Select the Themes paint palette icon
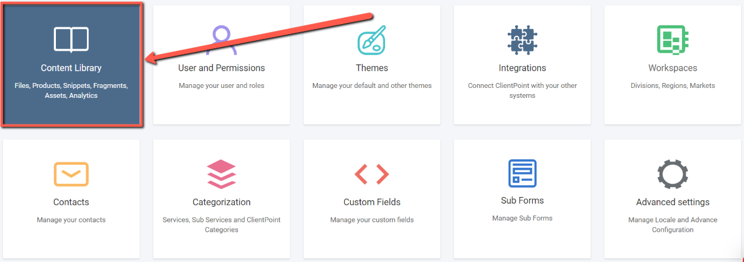The height and width of the screenshot is (262, 744). 371,39
